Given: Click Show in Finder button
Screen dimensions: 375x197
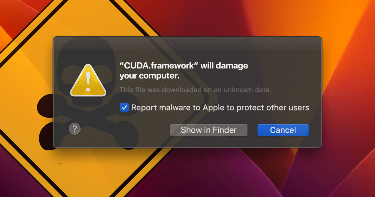Looking at the screenshot, I should [x=209, y=130].
